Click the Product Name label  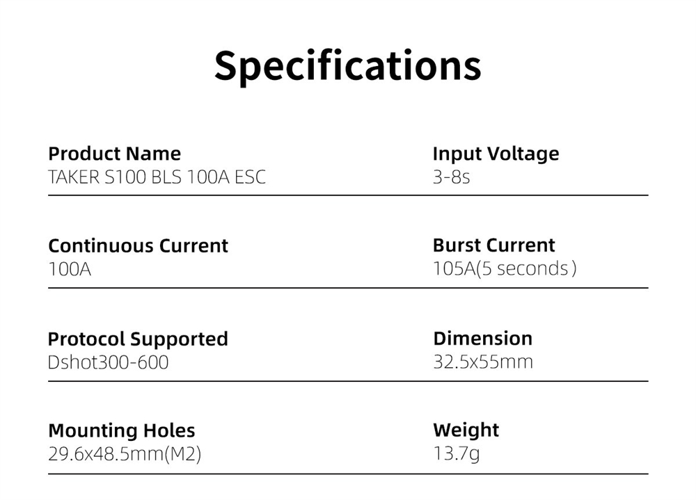click(x=114, y=154)
